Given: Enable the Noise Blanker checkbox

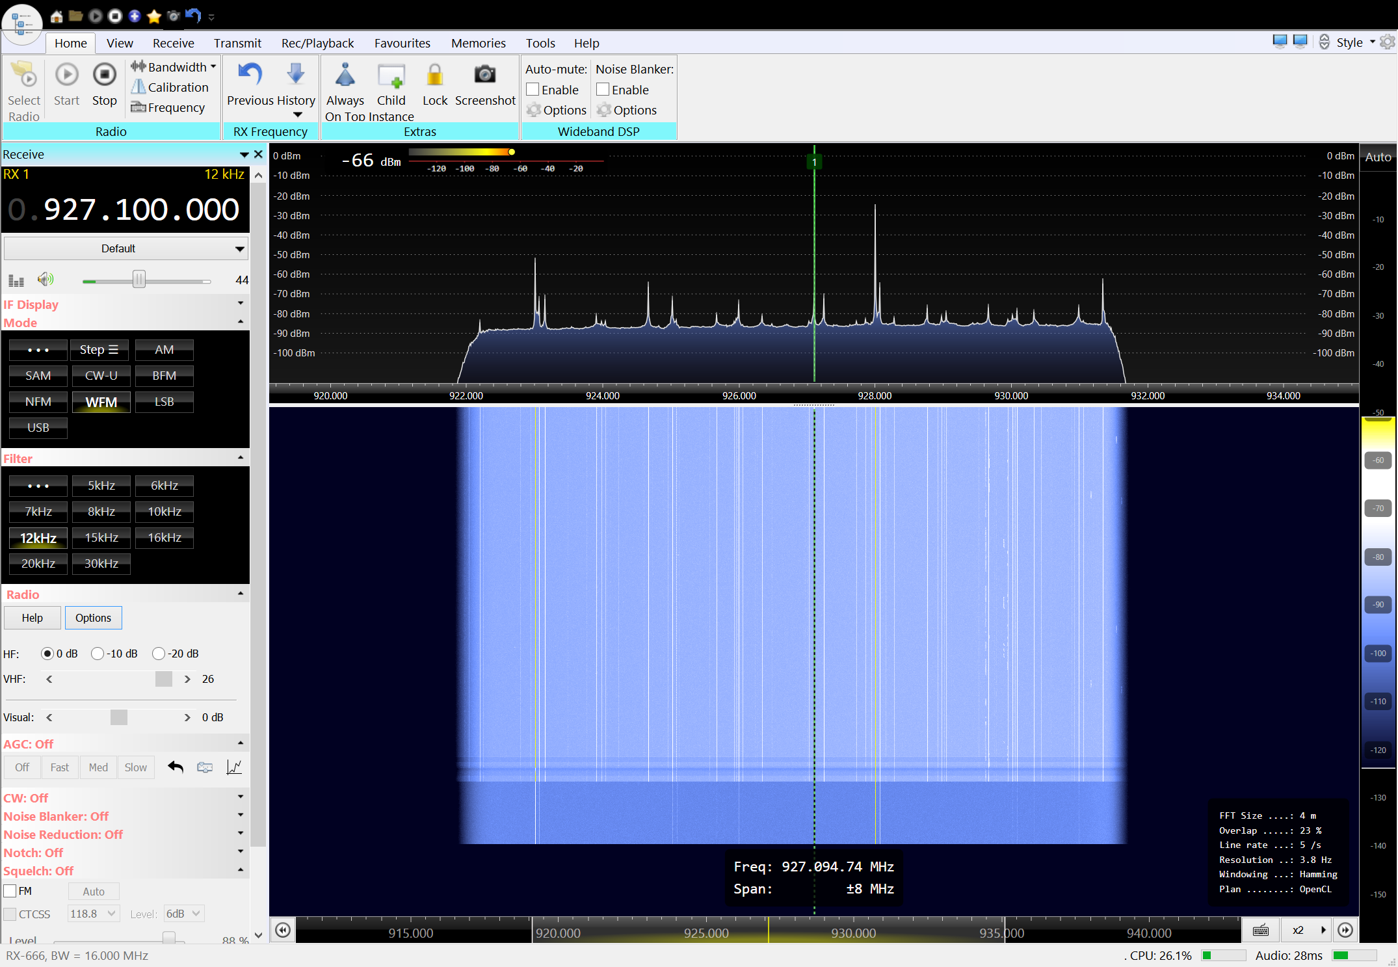Looking at the screenshot, I should tap(603, 90).
